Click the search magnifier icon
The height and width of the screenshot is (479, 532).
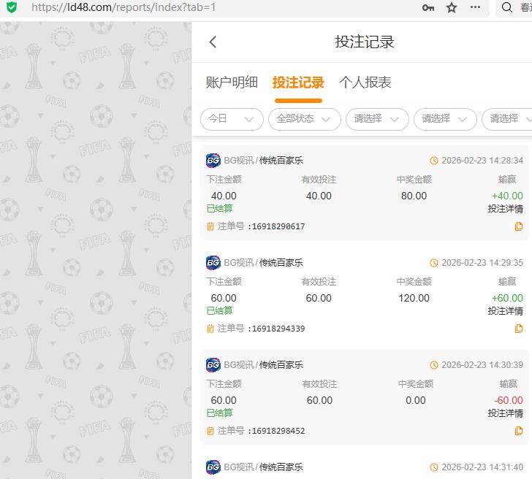507,7
